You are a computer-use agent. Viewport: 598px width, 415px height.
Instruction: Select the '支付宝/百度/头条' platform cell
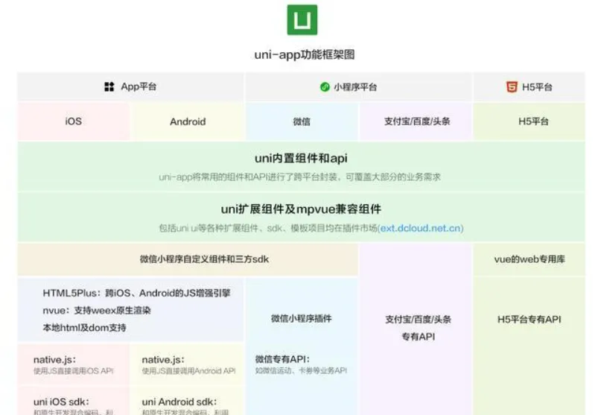point(417,121)
